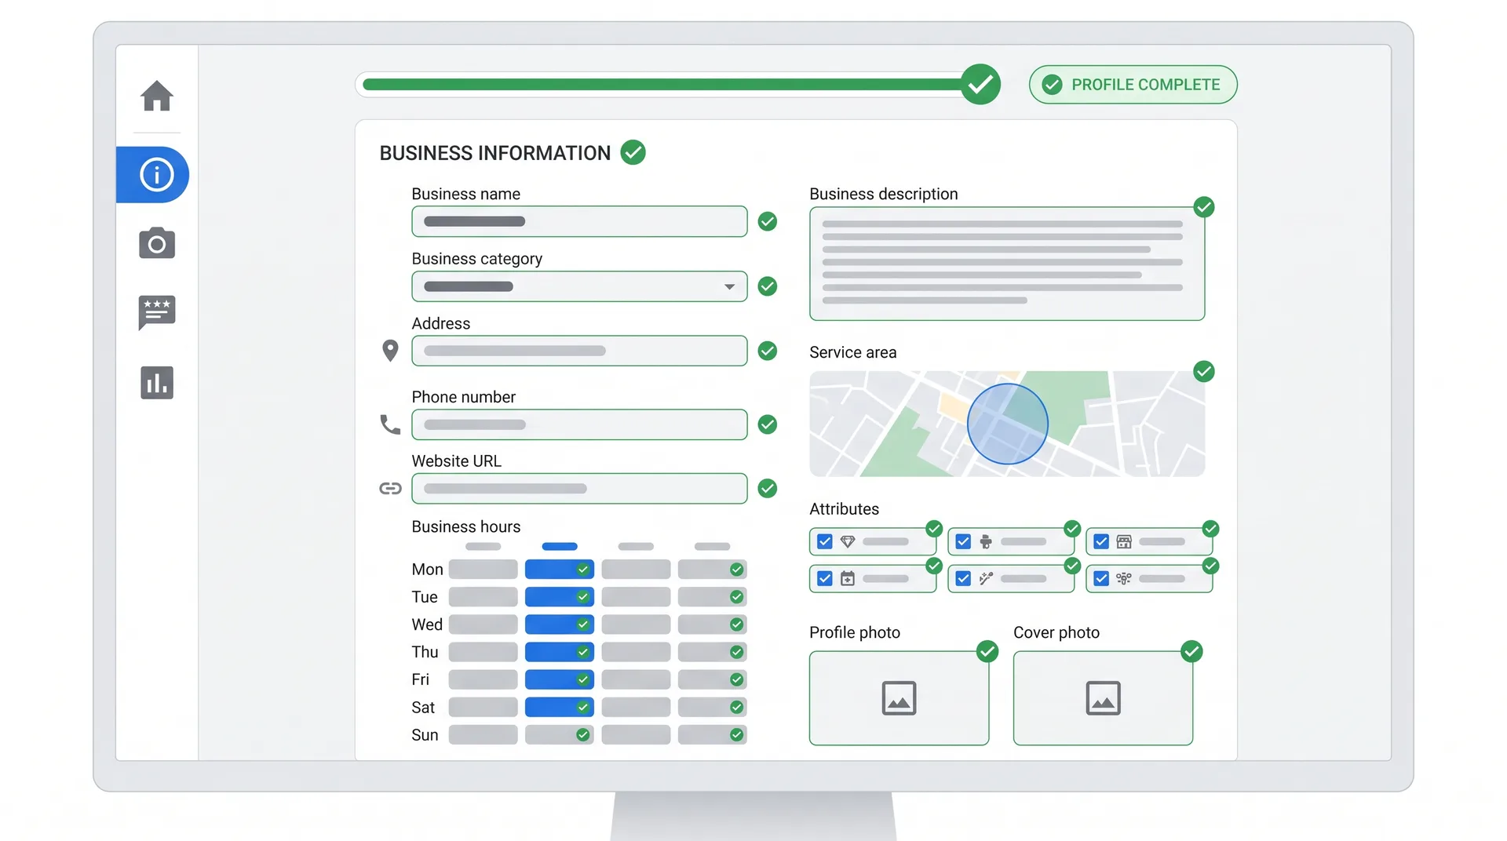
Task: Click the Phone number input field
Action: coord(579,424)
